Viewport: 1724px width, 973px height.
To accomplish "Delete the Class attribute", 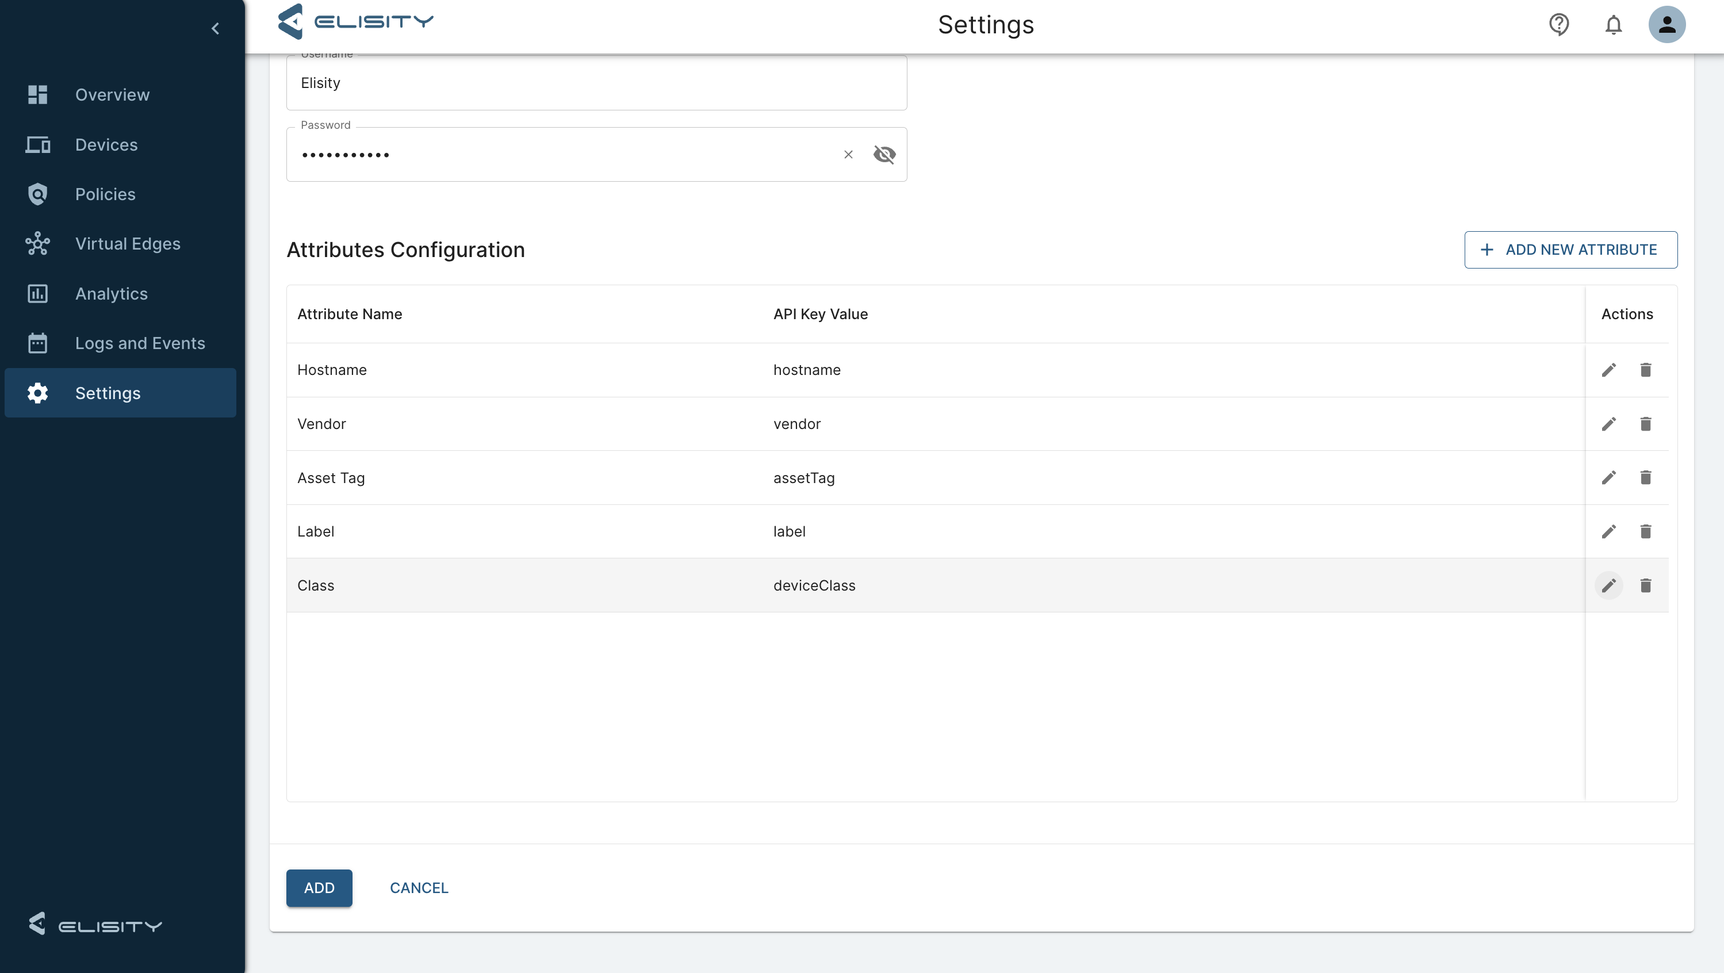I will (1646, 586).
